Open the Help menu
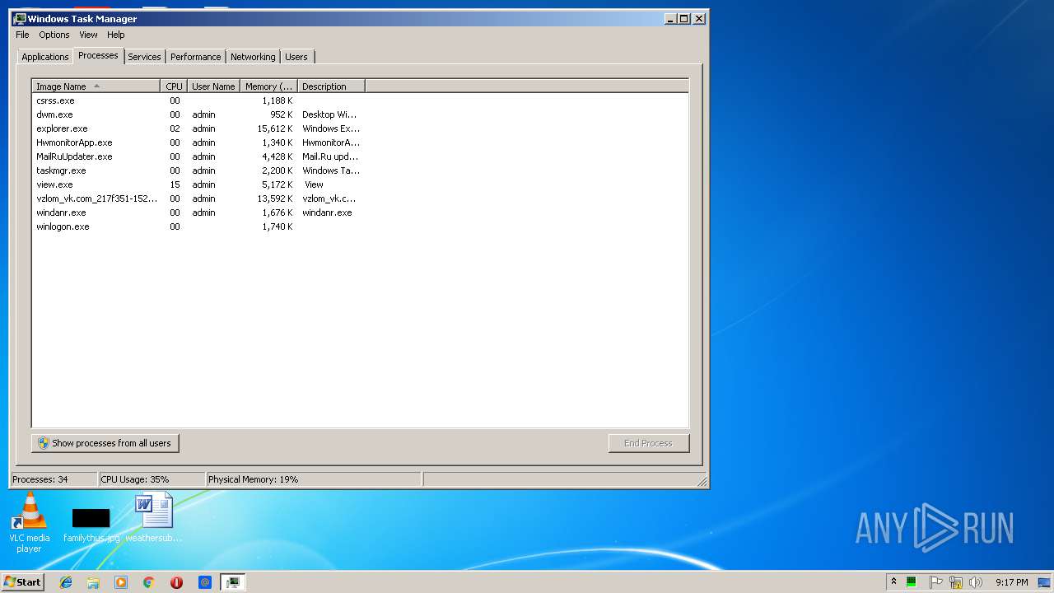 (x=116, y=35)
